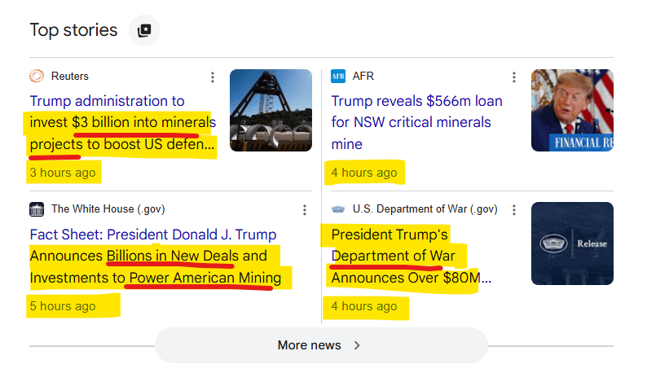The height and width of the screenshot is (373, 647).
Task: Click the Reuters logo icon
Action: (x=37, y=76)
